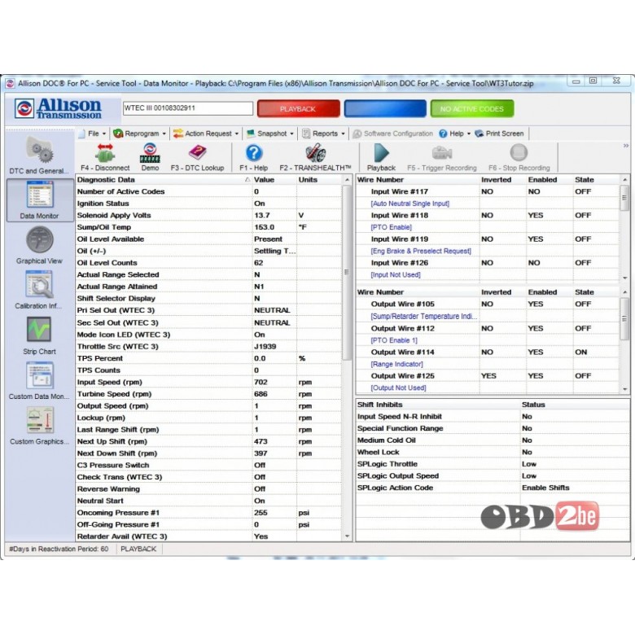
Task: Click diagnostic data scrollbar up arrow
Action: [x=347, y=179]
